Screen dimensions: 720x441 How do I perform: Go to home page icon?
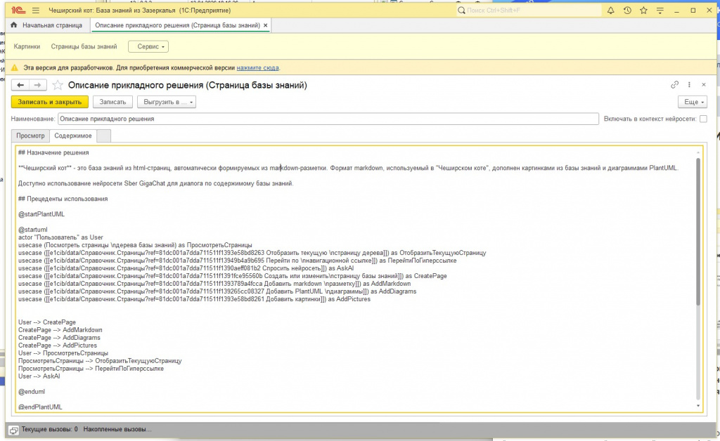13,25
